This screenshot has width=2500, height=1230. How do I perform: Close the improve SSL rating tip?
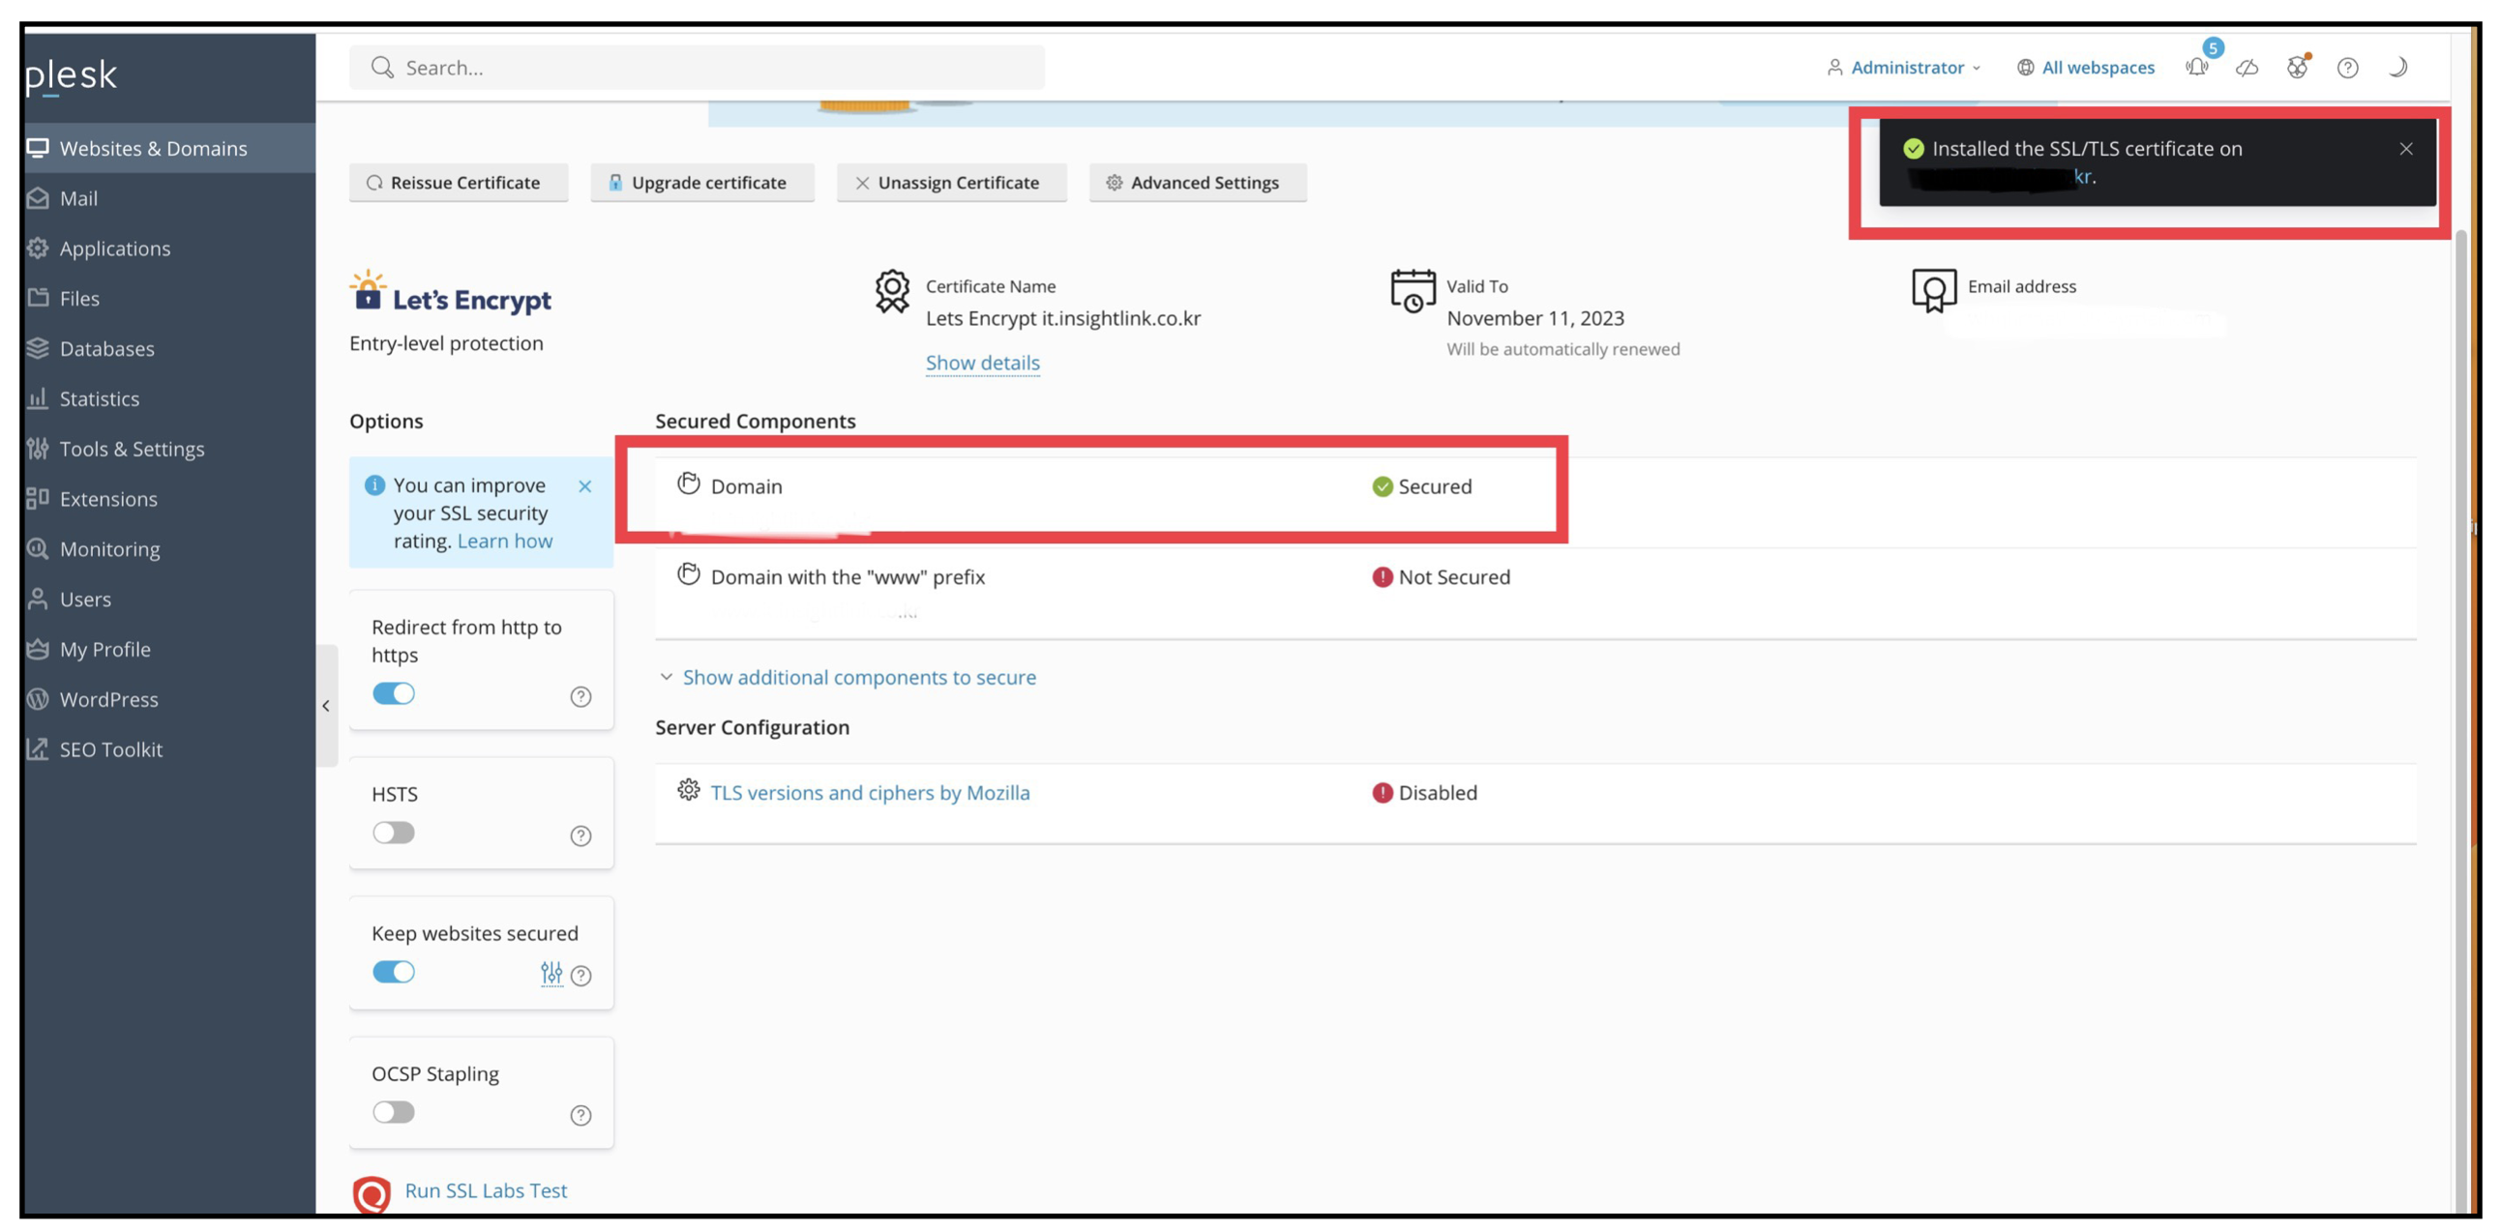tap(584, 486)
